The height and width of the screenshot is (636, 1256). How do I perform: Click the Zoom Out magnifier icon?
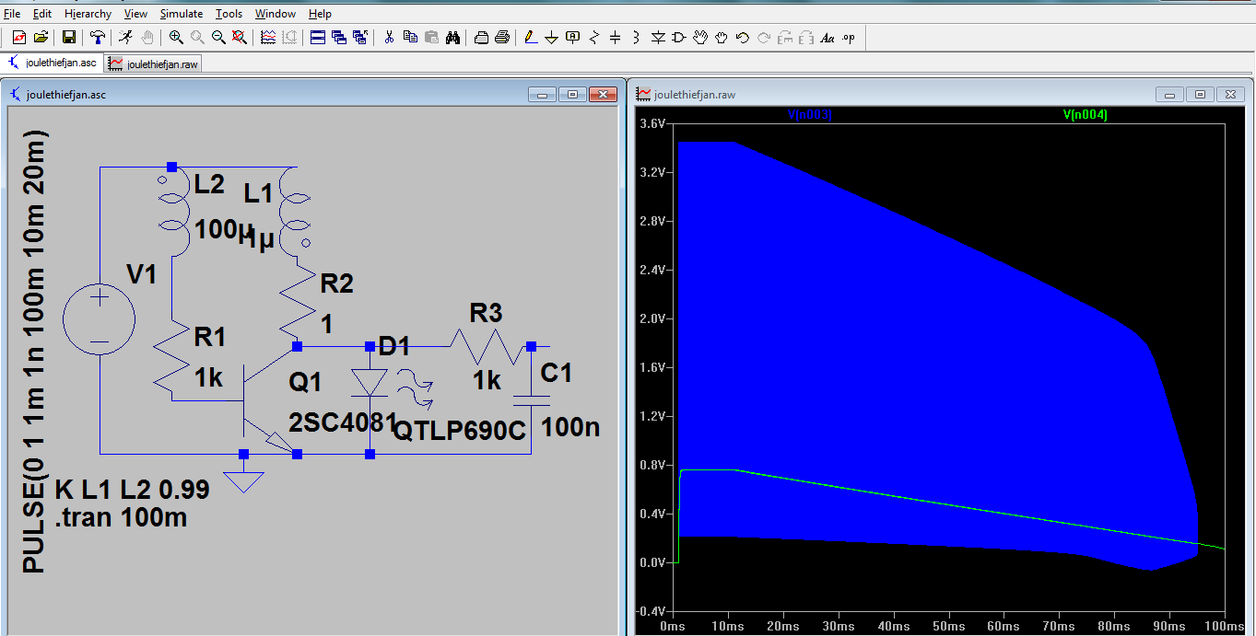point(218,38)
